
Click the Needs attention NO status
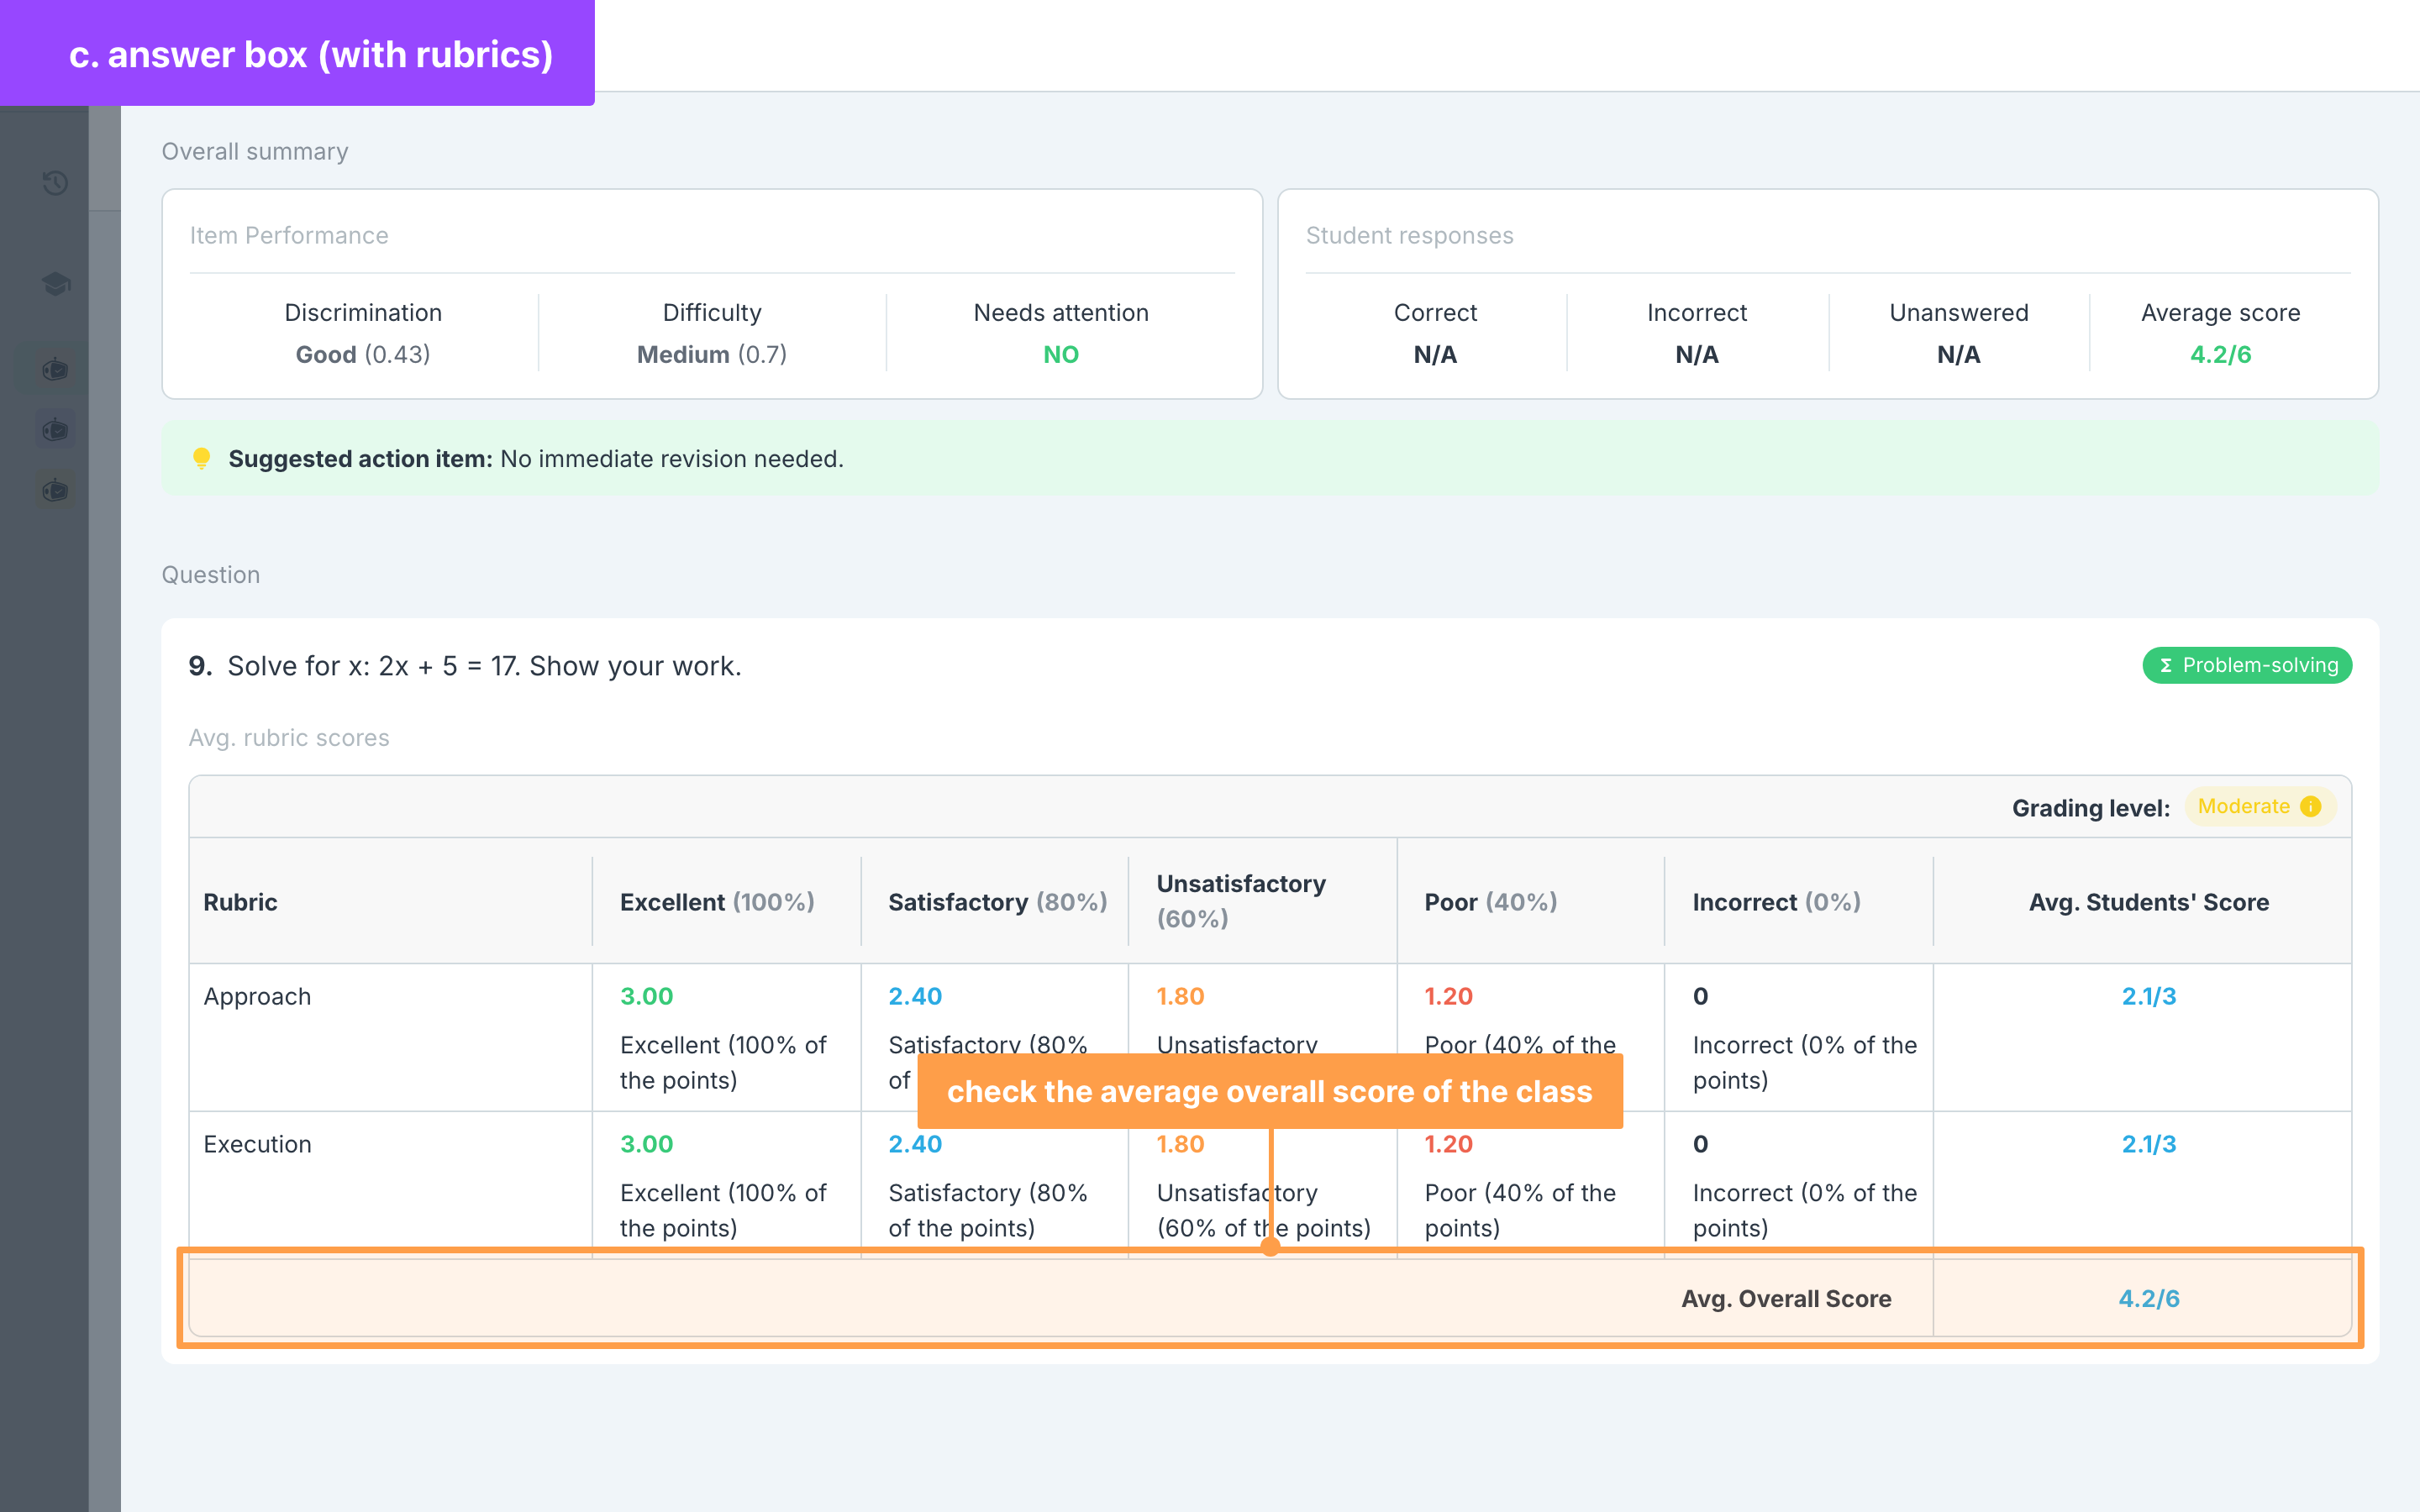pos(1061,355)
